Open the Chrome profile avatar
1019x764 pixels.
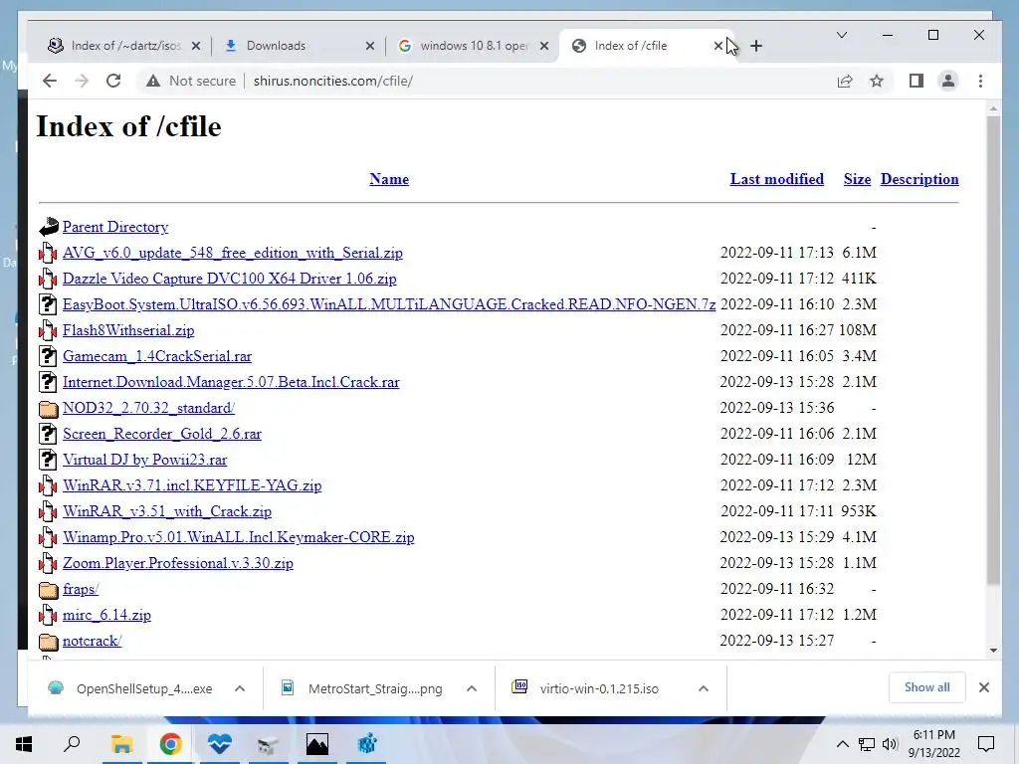[x=948, y=82]
